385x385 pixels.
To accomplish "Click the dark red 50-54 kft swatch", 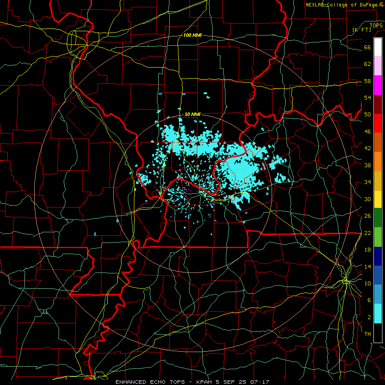I will pos(378,104).
